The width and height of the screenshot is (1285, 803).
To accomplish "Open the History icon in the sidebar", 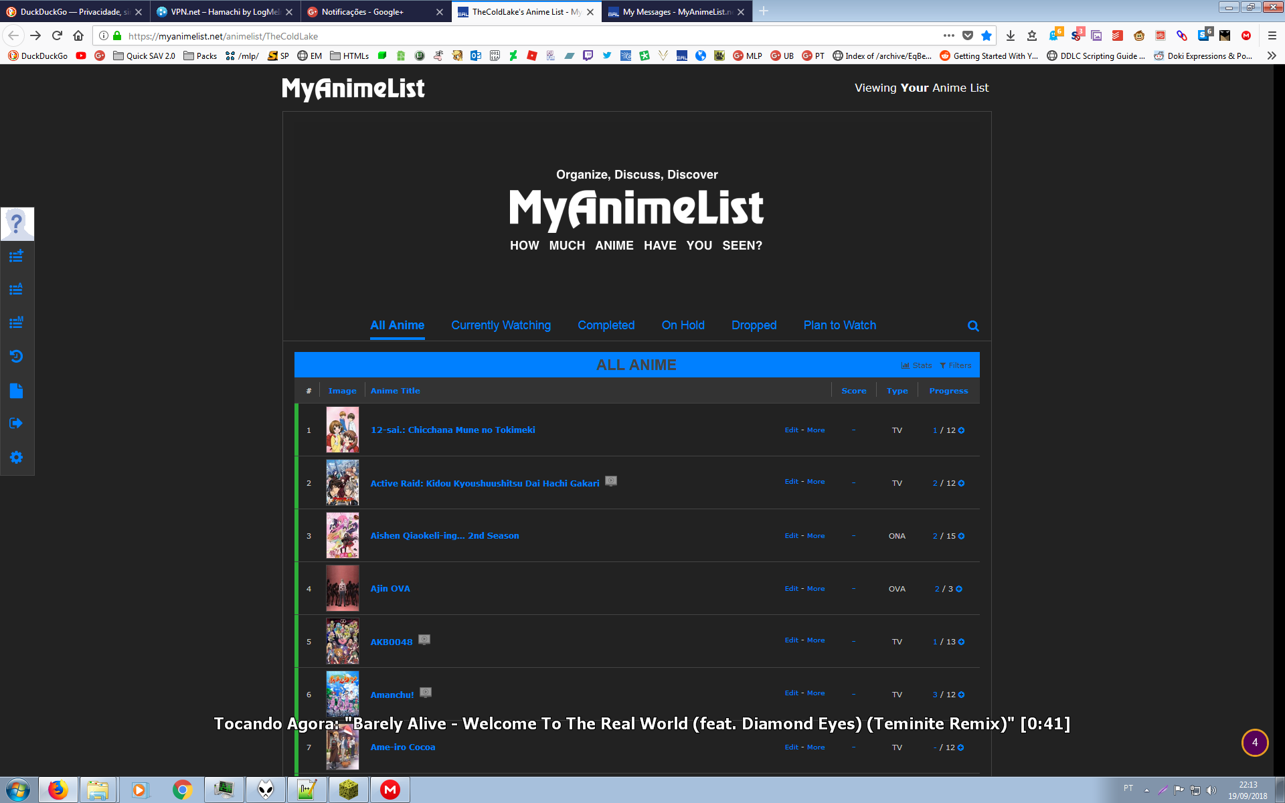I will coord(16,356).
